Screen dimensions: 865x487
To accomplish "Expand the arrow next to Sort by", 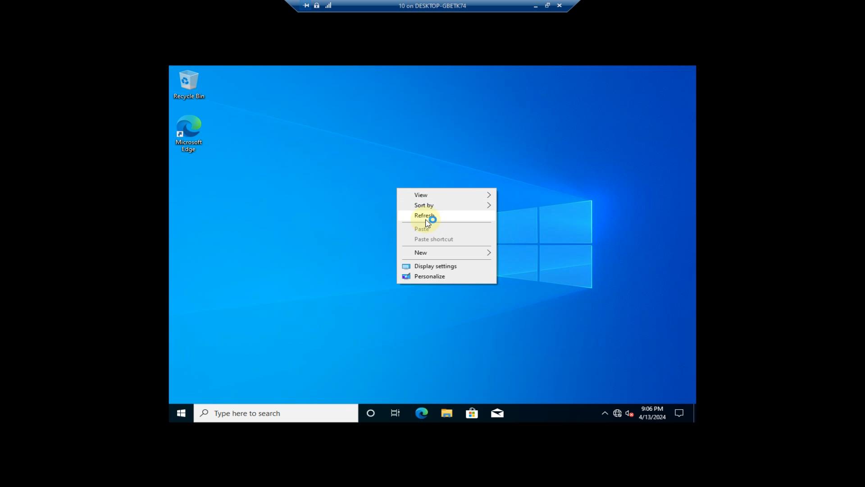I will [489, 205].
